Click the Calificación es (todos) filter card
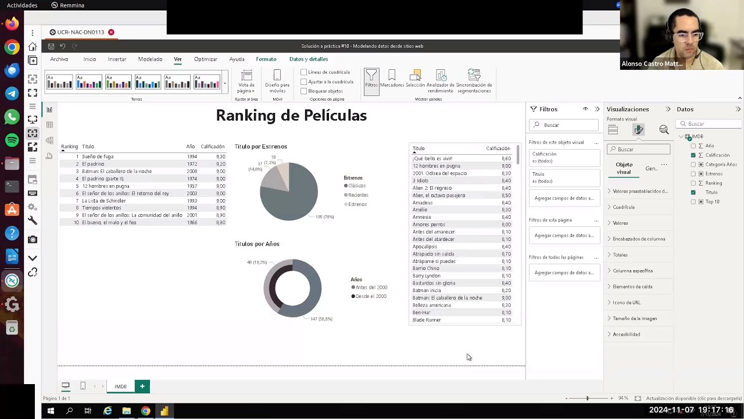 point(564,158)
